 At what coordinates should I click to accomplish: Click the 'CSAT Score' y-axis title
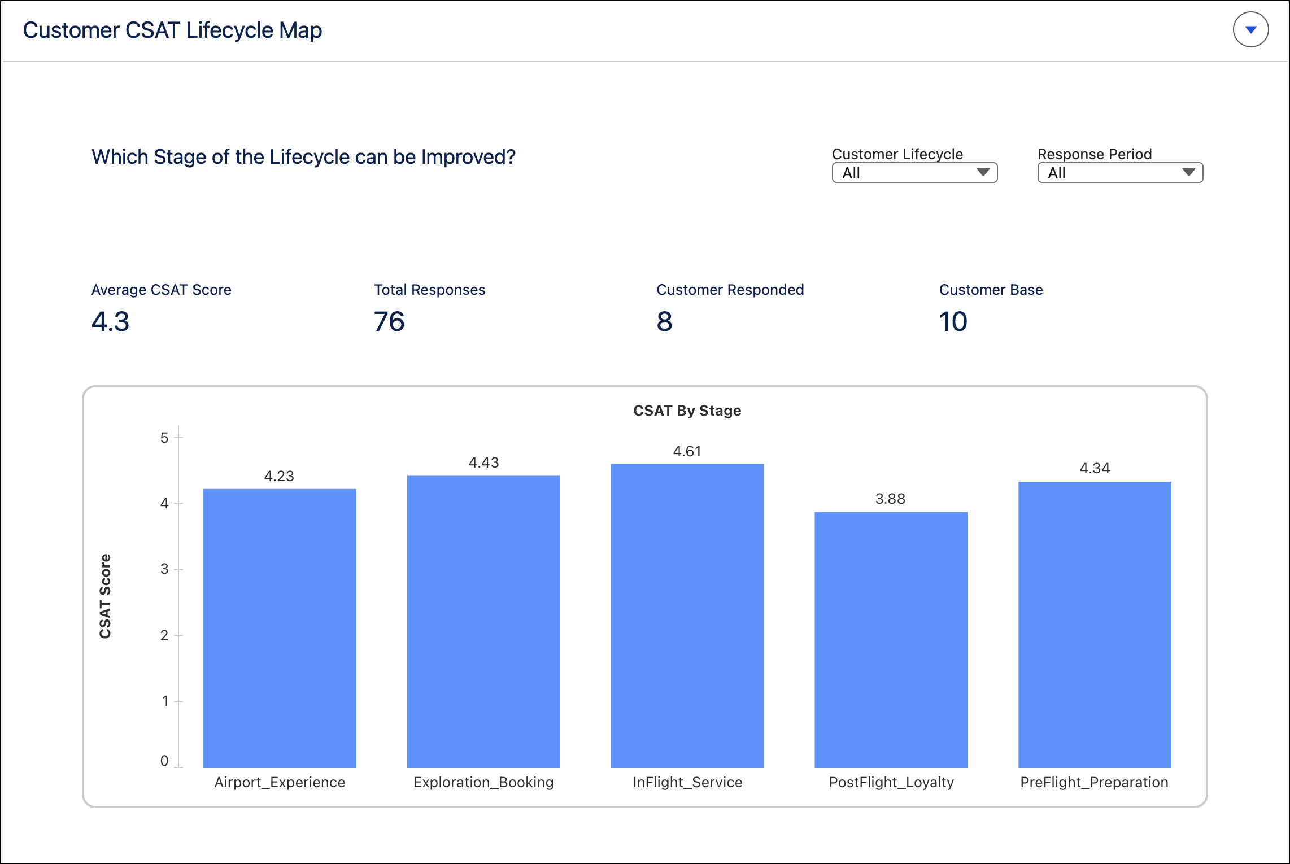(105, 596)
